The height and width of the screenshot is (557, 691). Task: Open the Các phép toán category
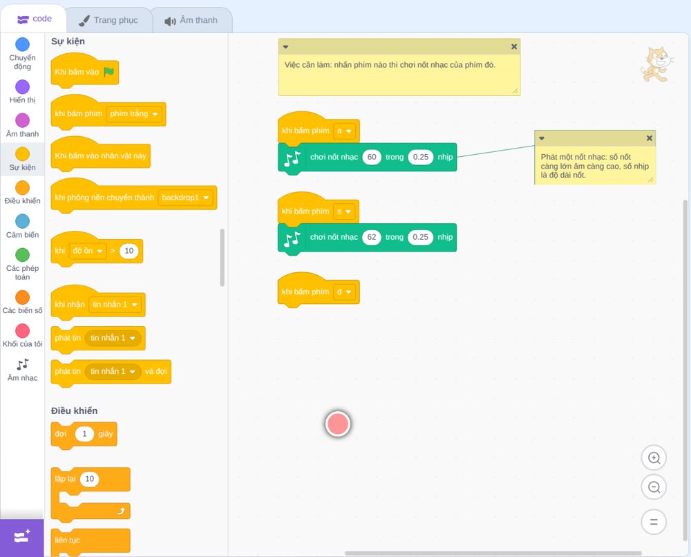(22, 265)
